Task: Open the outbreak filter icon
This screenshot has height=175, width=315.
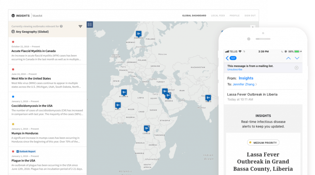Action: [80, 26]
